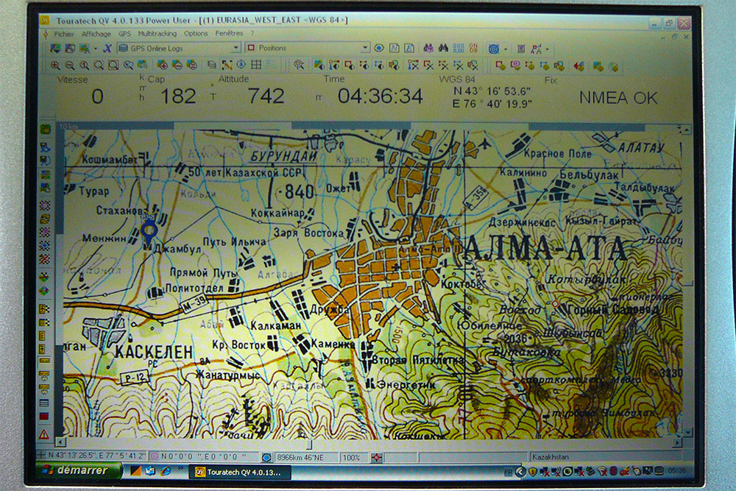The width and height of the screenshot is (736, 491).
Task: Click the zoom in magnifier icon
Action: click(55, 66)
